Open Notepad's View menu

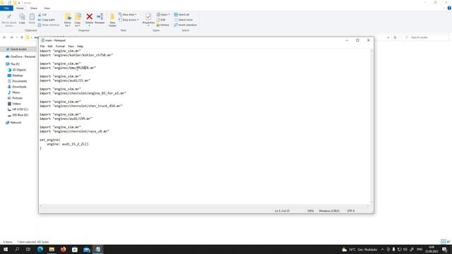pos(71,46)
